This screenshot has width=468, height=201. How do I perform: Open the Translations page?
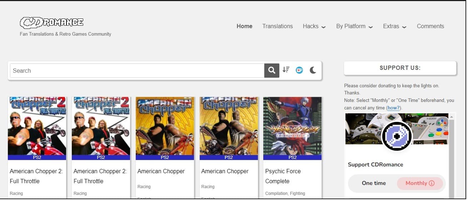click(x=277, y=26)
